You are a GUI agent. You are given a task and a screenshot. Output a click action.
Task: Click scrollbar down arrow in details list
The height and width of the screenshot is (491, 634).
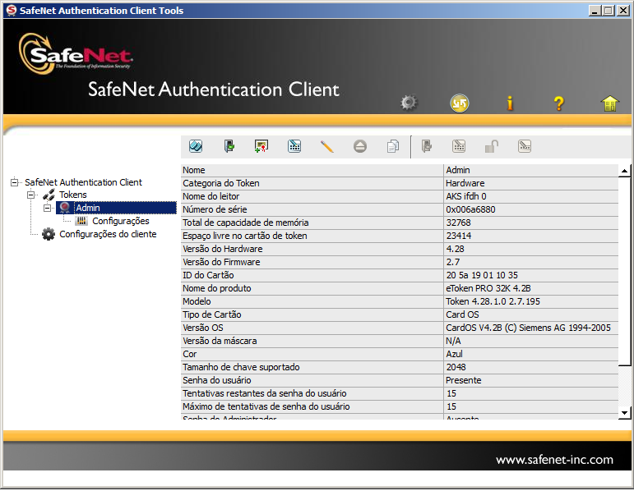624,413
